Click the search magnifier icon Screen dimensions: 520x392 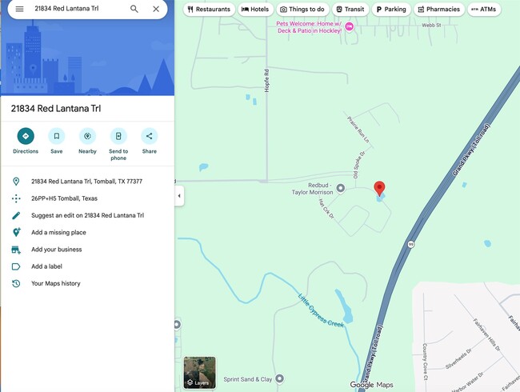(x=134, y=9)
